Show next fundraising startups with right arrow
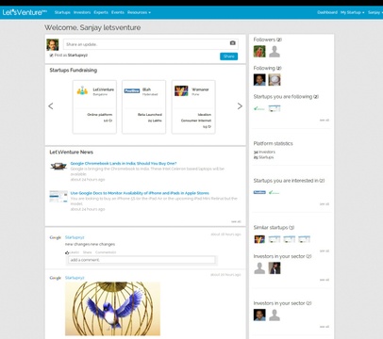Image resolution: width=383 pixels, height=339 pixels. click(x=240, y=106)
